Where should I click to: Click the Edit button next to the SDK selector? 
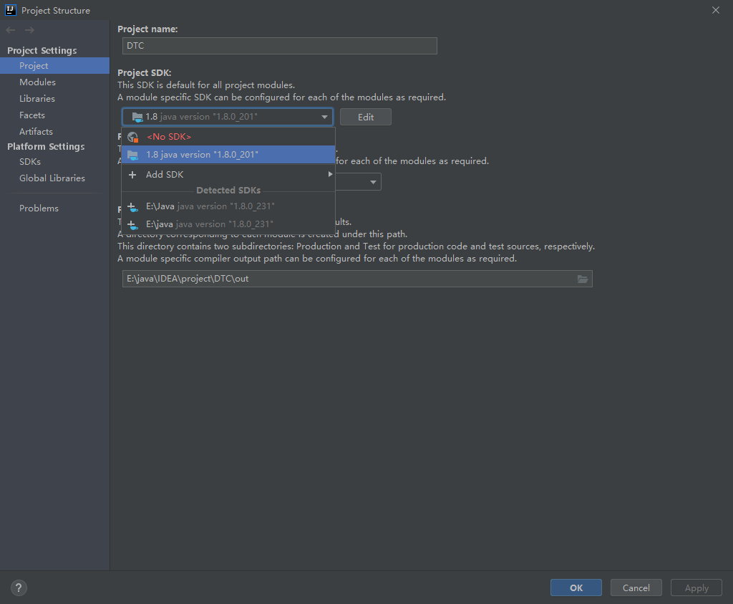pyautogui.click(x=365, y=117)
